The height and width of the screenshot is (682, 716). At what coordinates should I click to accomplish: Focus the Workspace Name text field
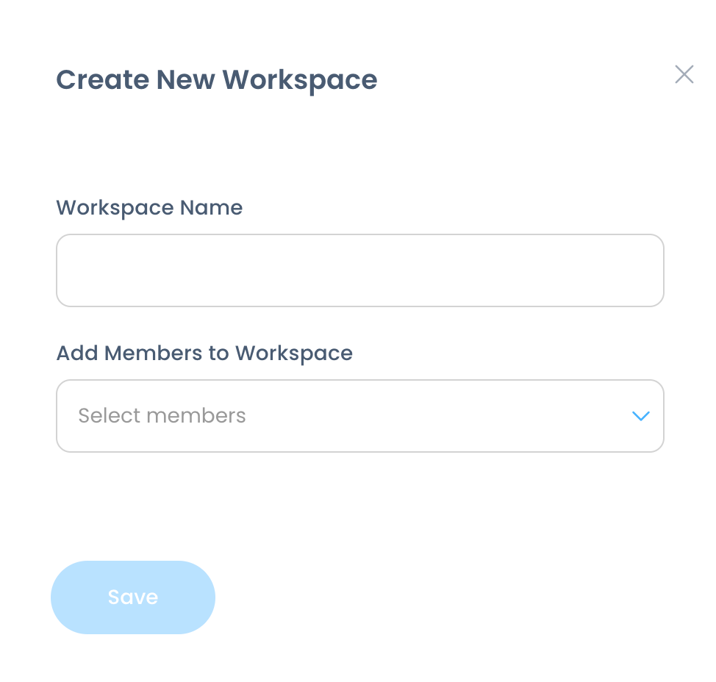point(359,270)
